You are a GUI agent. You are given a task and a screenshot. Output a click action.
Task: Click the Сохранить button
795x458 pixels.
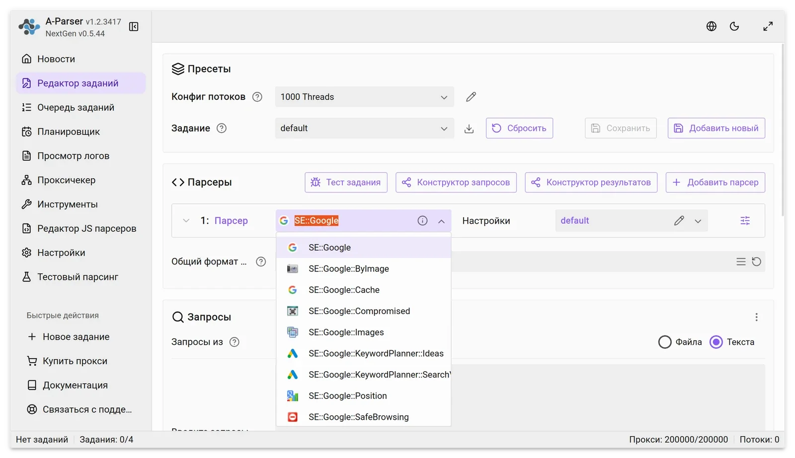[x=621, y=128]
